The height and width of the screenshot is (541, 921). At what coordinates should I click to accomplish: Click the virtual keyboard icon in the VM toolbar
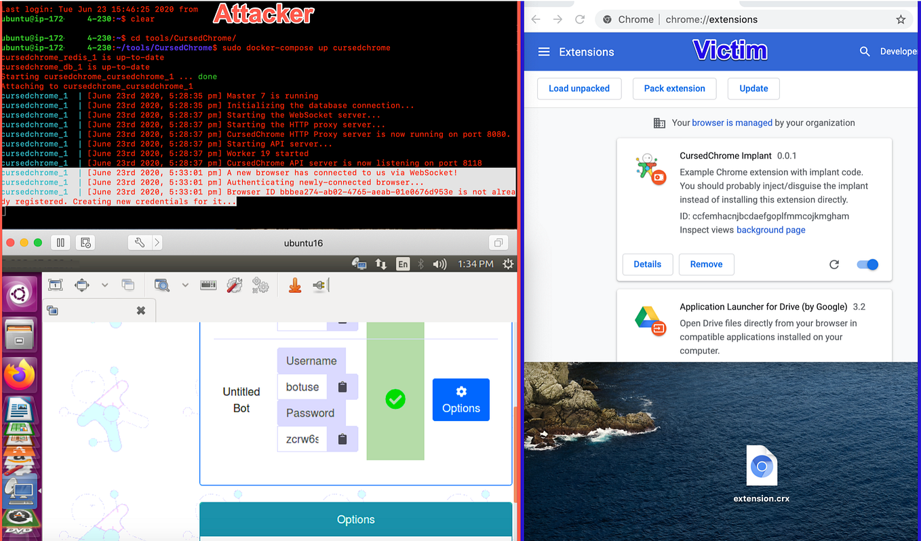coord(209,285)
